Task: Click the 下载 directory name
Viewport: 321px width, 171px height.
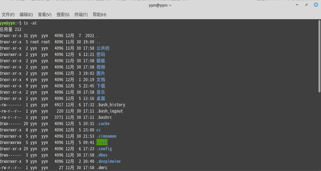Action: (x=101, y=86)
